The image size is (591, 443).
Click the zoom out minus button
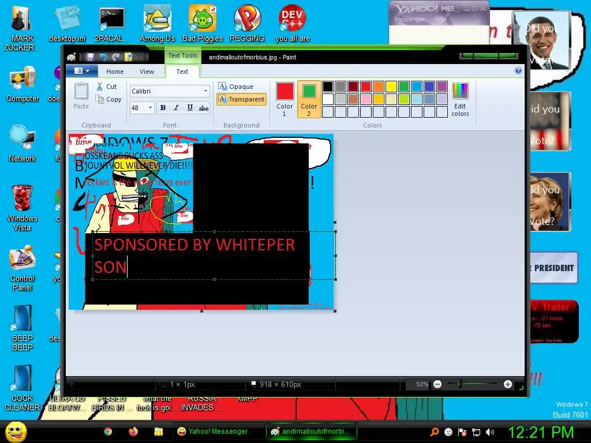pyautogui.click(x=437, y=384)
